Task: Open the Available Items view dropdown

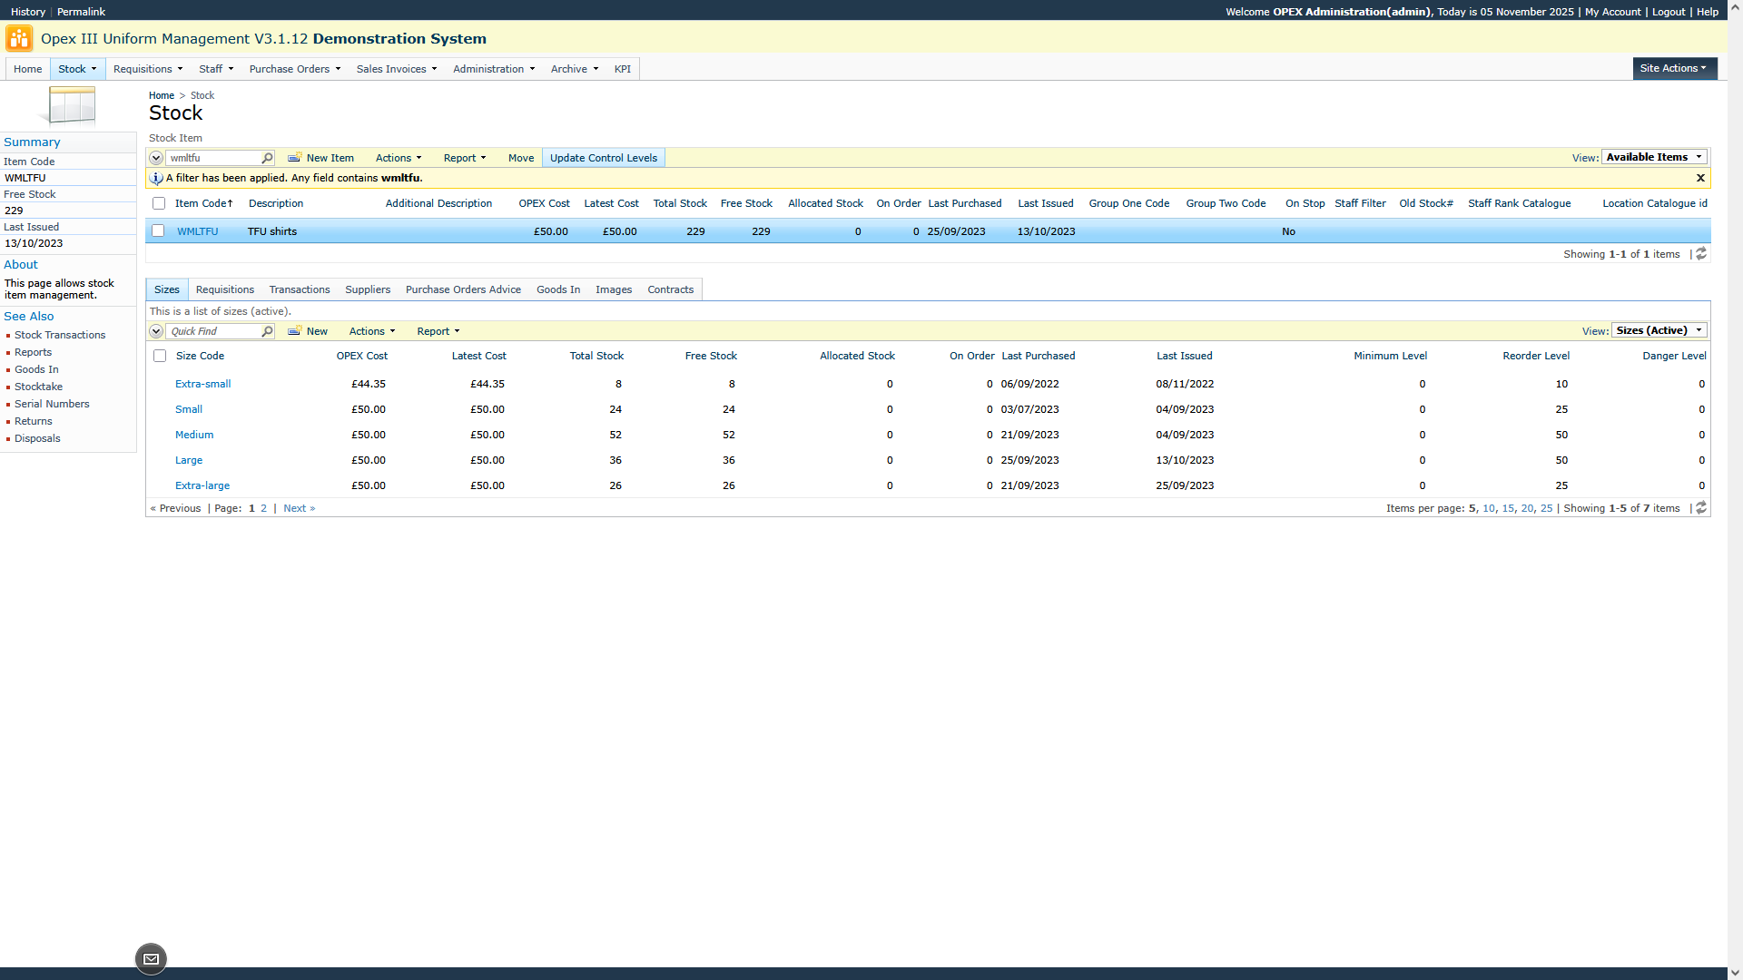Action: click(1654, 157)
